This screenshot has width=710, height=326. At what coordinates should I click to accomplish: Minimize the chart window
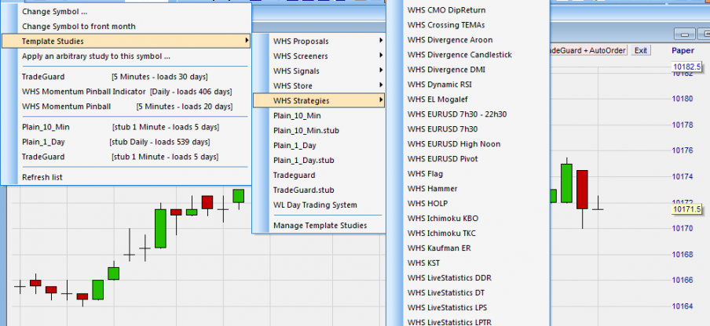click(684, 34)
